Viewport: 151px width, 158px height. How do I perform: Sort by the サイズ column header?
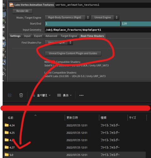click(x=132, y=118)
